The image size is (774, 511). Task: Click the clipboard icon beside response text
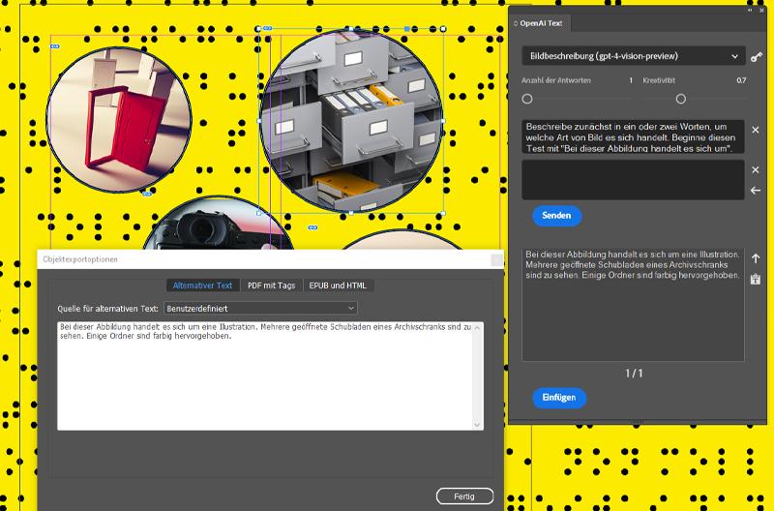[x=756, y=280]
